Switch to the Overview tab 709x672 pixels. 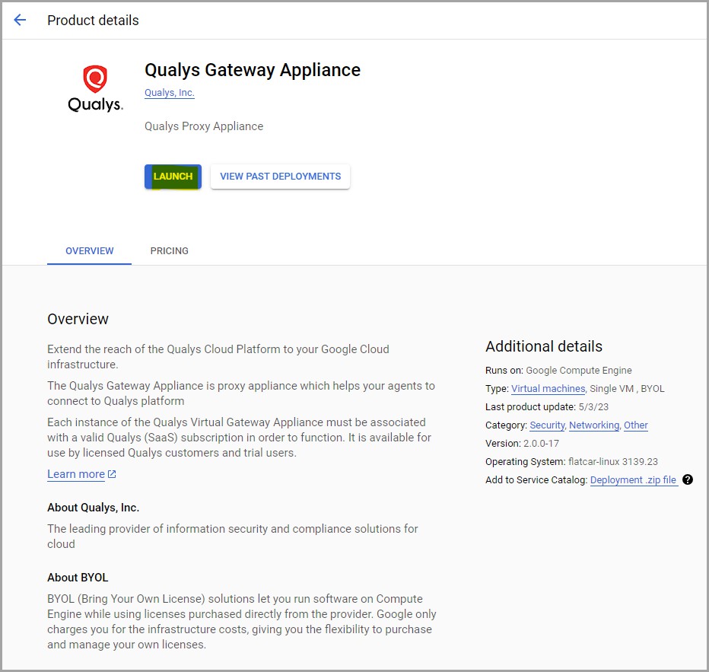tap(90, 251)
